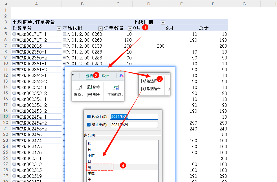Click the colored A icon beside 设计
Viewport: 277px width, 182px height.
(x=121, y=76)
